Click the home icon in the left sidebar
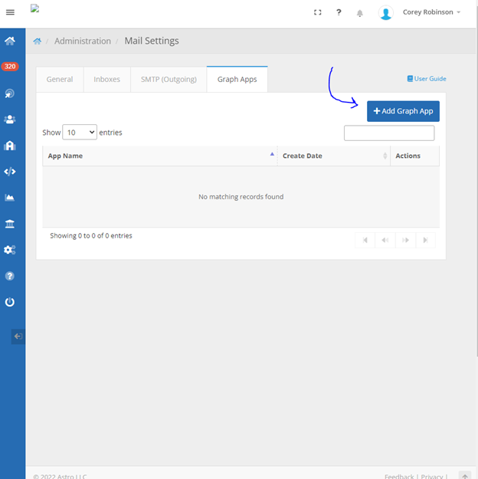 click(10, 41)
